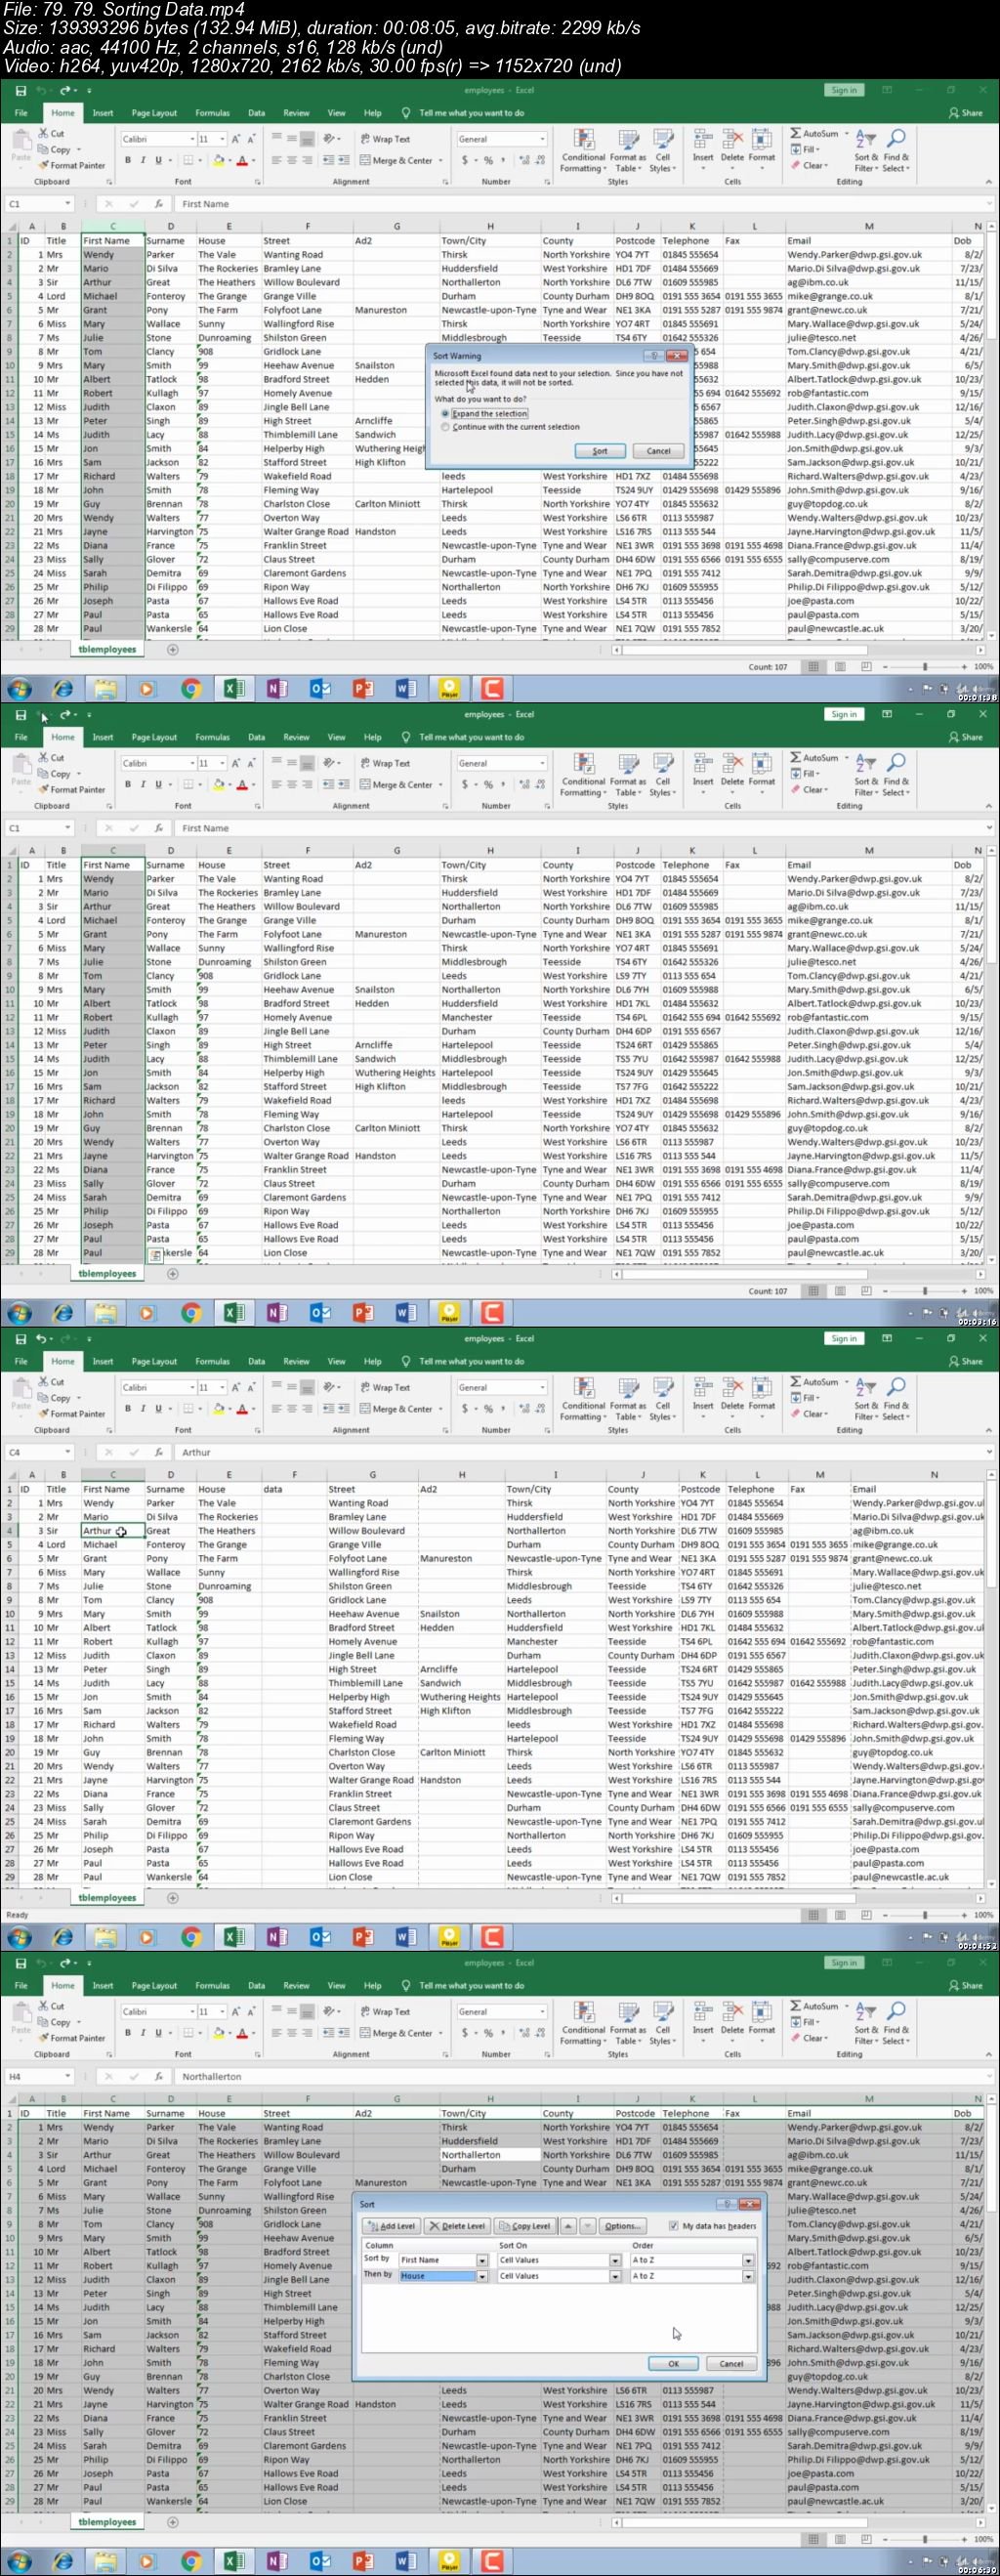Image resolution: width=1000 pixels, height=2576 pixels.
Task: Open Cell Styles in the Sort Warning frame
Action: coord(662,149)
